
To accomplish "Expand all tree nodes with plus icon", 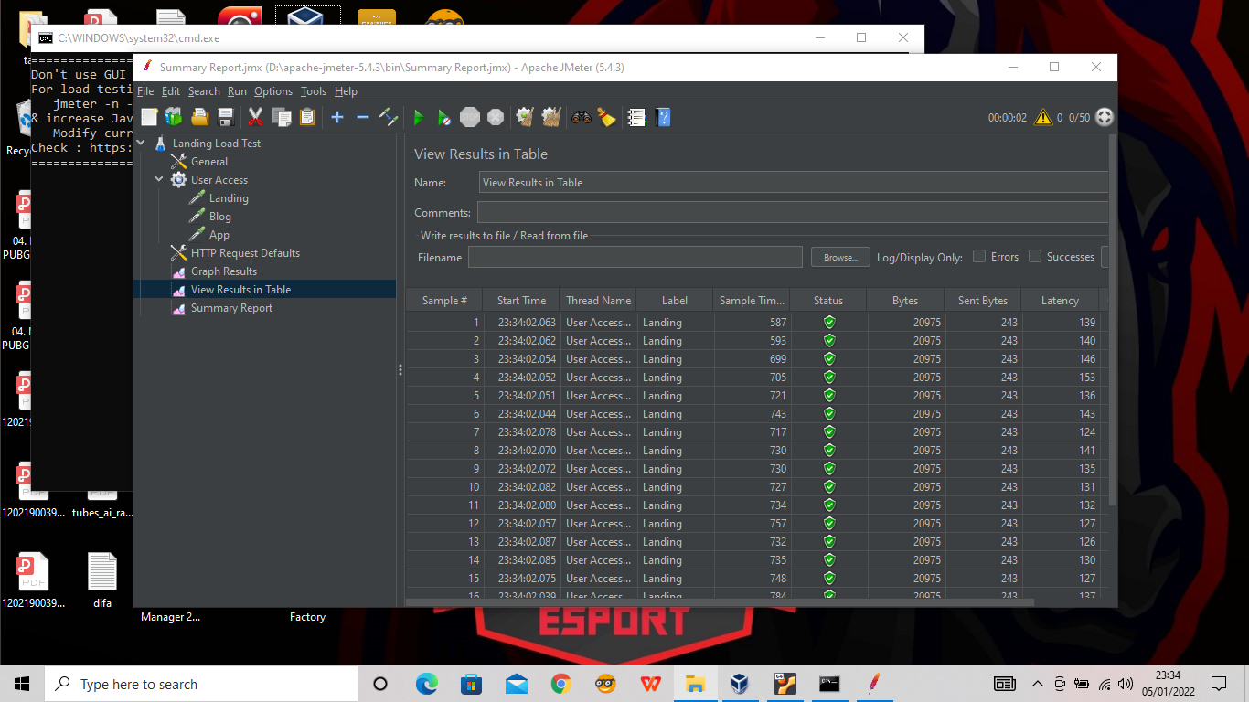I will pos(337,117).
